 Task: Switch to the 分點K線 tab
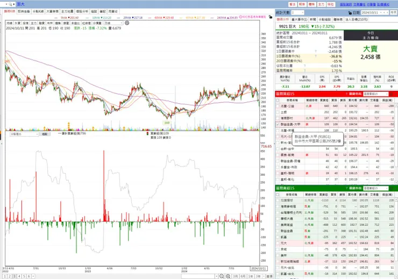point(38,11)
